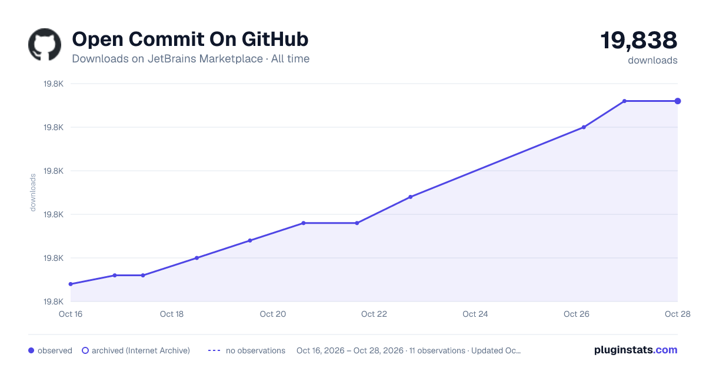Click the 'Oct 16' x-axis label
The width and height of the screenshot is (706, 371).
coord(71,314)
